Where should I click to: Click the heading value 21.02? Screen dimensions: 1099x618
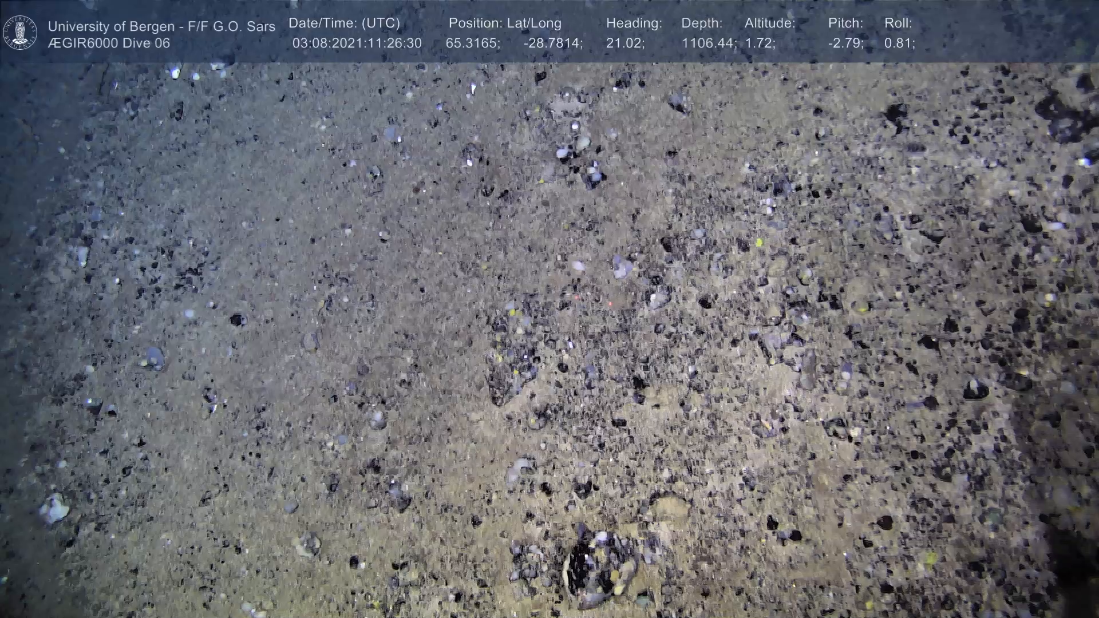point(624,43)
